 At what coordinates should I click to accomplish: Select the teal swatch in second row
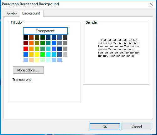click(48, 43)
